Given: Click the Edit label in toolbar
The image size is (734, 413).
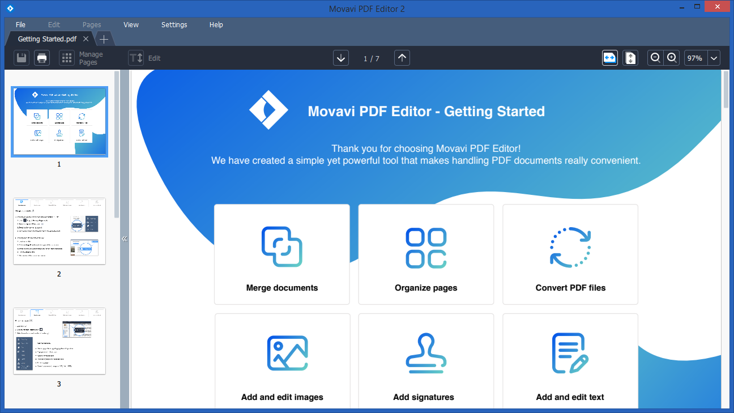Looking at the screenshot, I should [x=155, y=58].
